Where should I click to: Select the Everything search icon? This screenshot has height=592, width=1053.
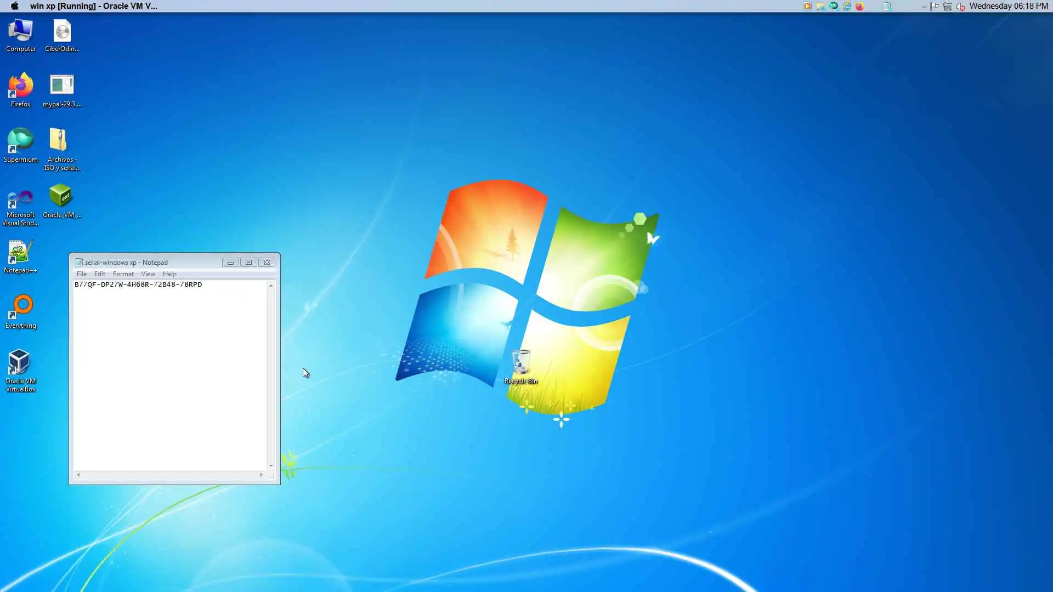tap(21, 309)
